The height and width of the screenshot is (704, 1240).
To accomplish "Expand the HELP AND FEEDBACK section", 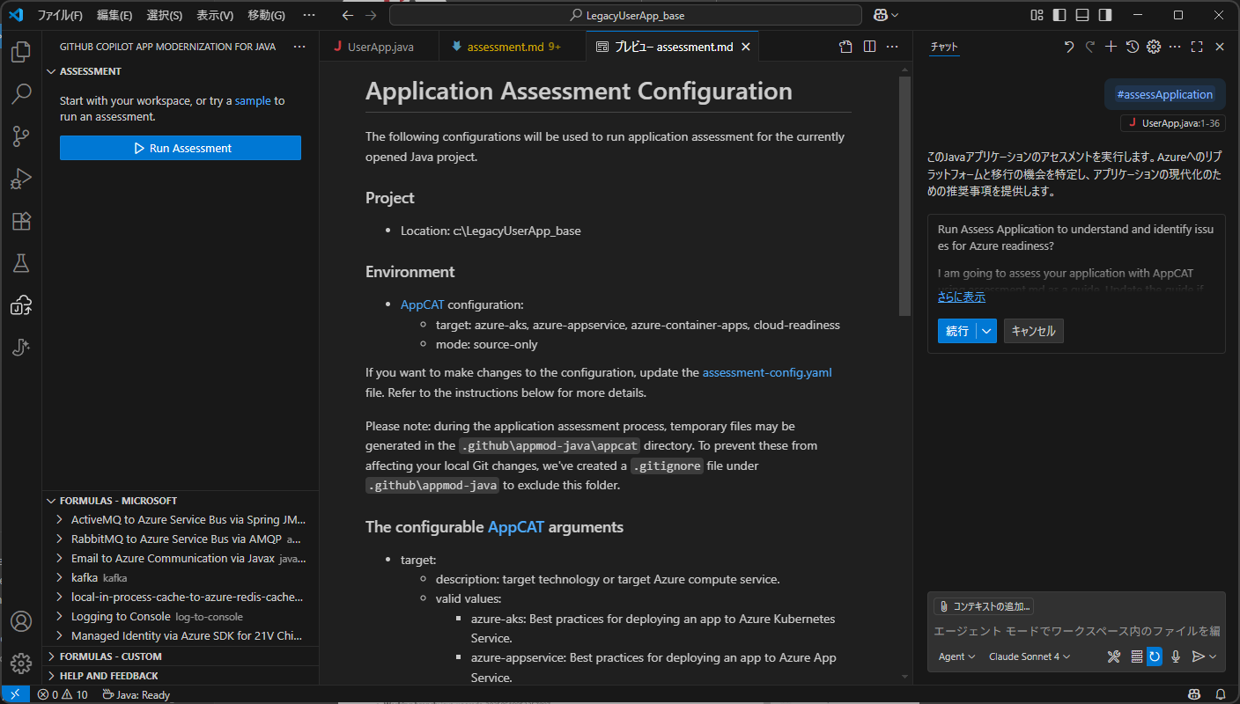I will tap(51, 676).
